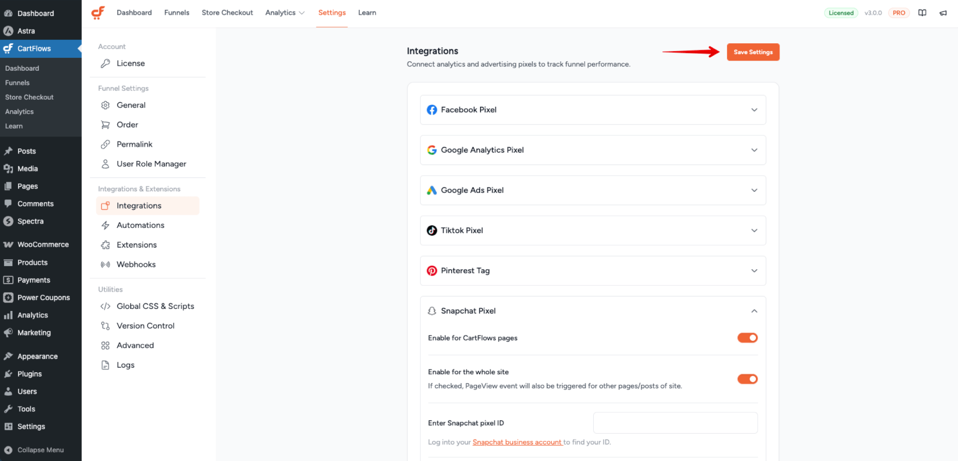This screenshot has height=461, width=958.
Task: Click the Advanced grid icon
Action: click(105, 345)
